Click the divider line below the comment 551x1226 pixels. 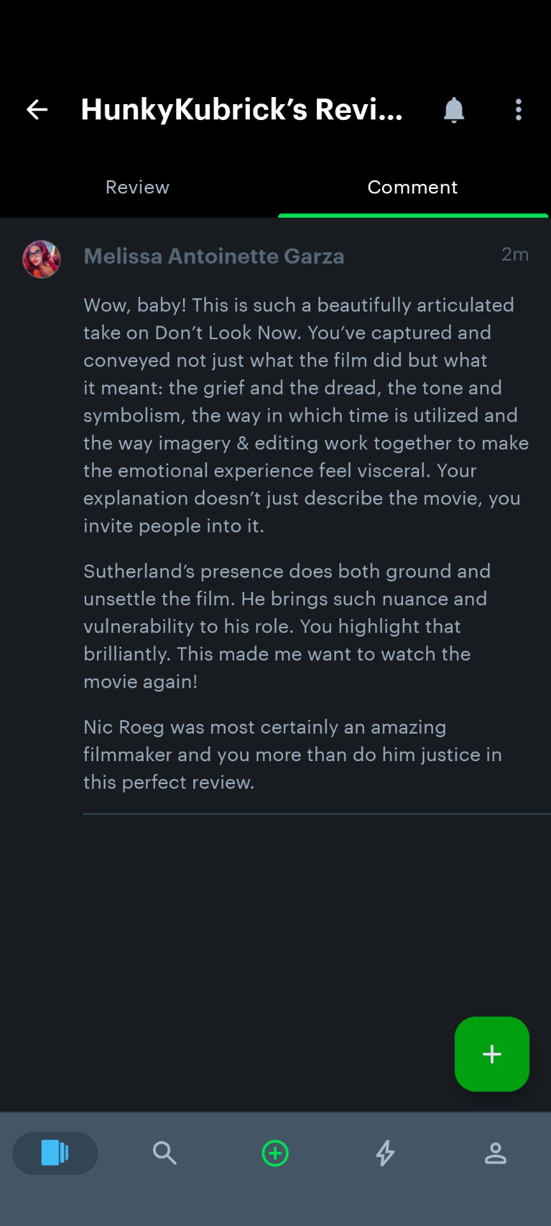(x=316, y=814)
